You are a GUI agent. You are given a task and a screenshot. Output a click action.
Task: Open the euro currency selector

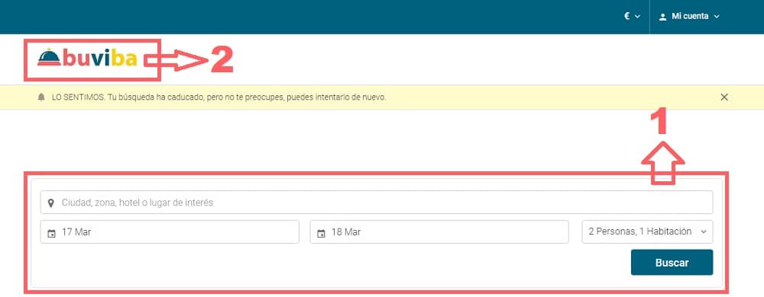[x=632, y=16]
